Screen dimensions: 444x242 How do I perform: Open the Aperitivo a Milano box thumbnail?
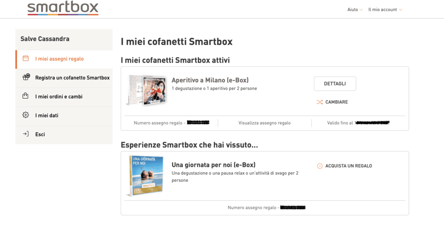146,90
